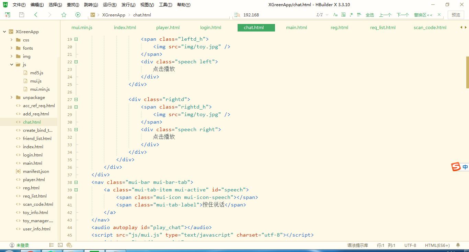This screenshot has height=252, width=469.
Task: Expand the css folder
Action: tap(12, 40)
